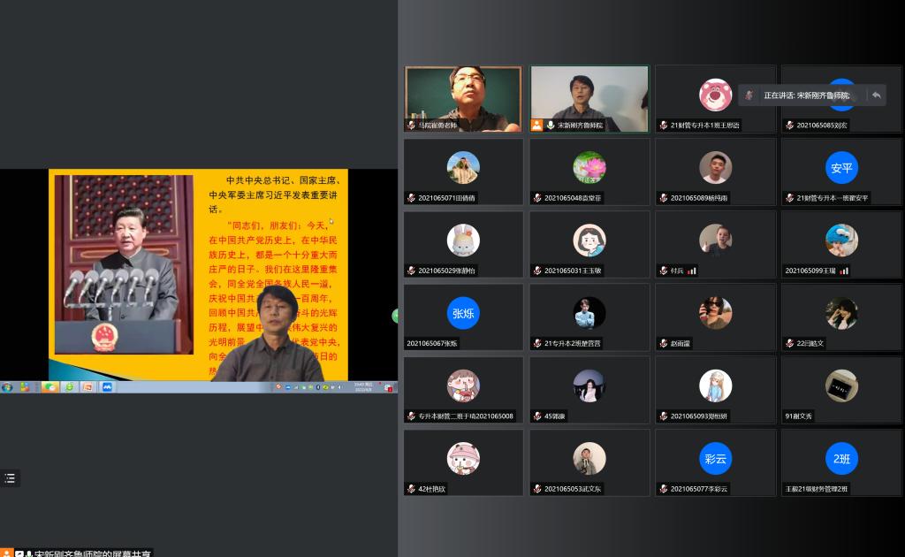Click the lotus flower avatar of 2021065048
905x557 pixels.
point(589,167)
